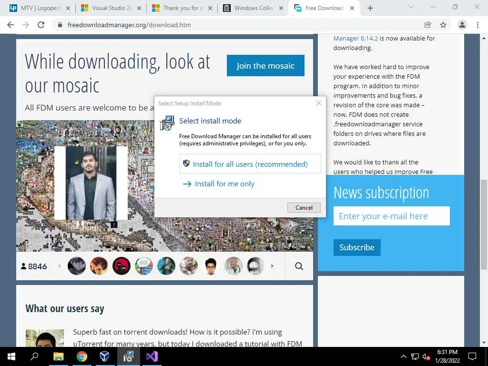Click the setup installer icon in dialog

(167, 123)
